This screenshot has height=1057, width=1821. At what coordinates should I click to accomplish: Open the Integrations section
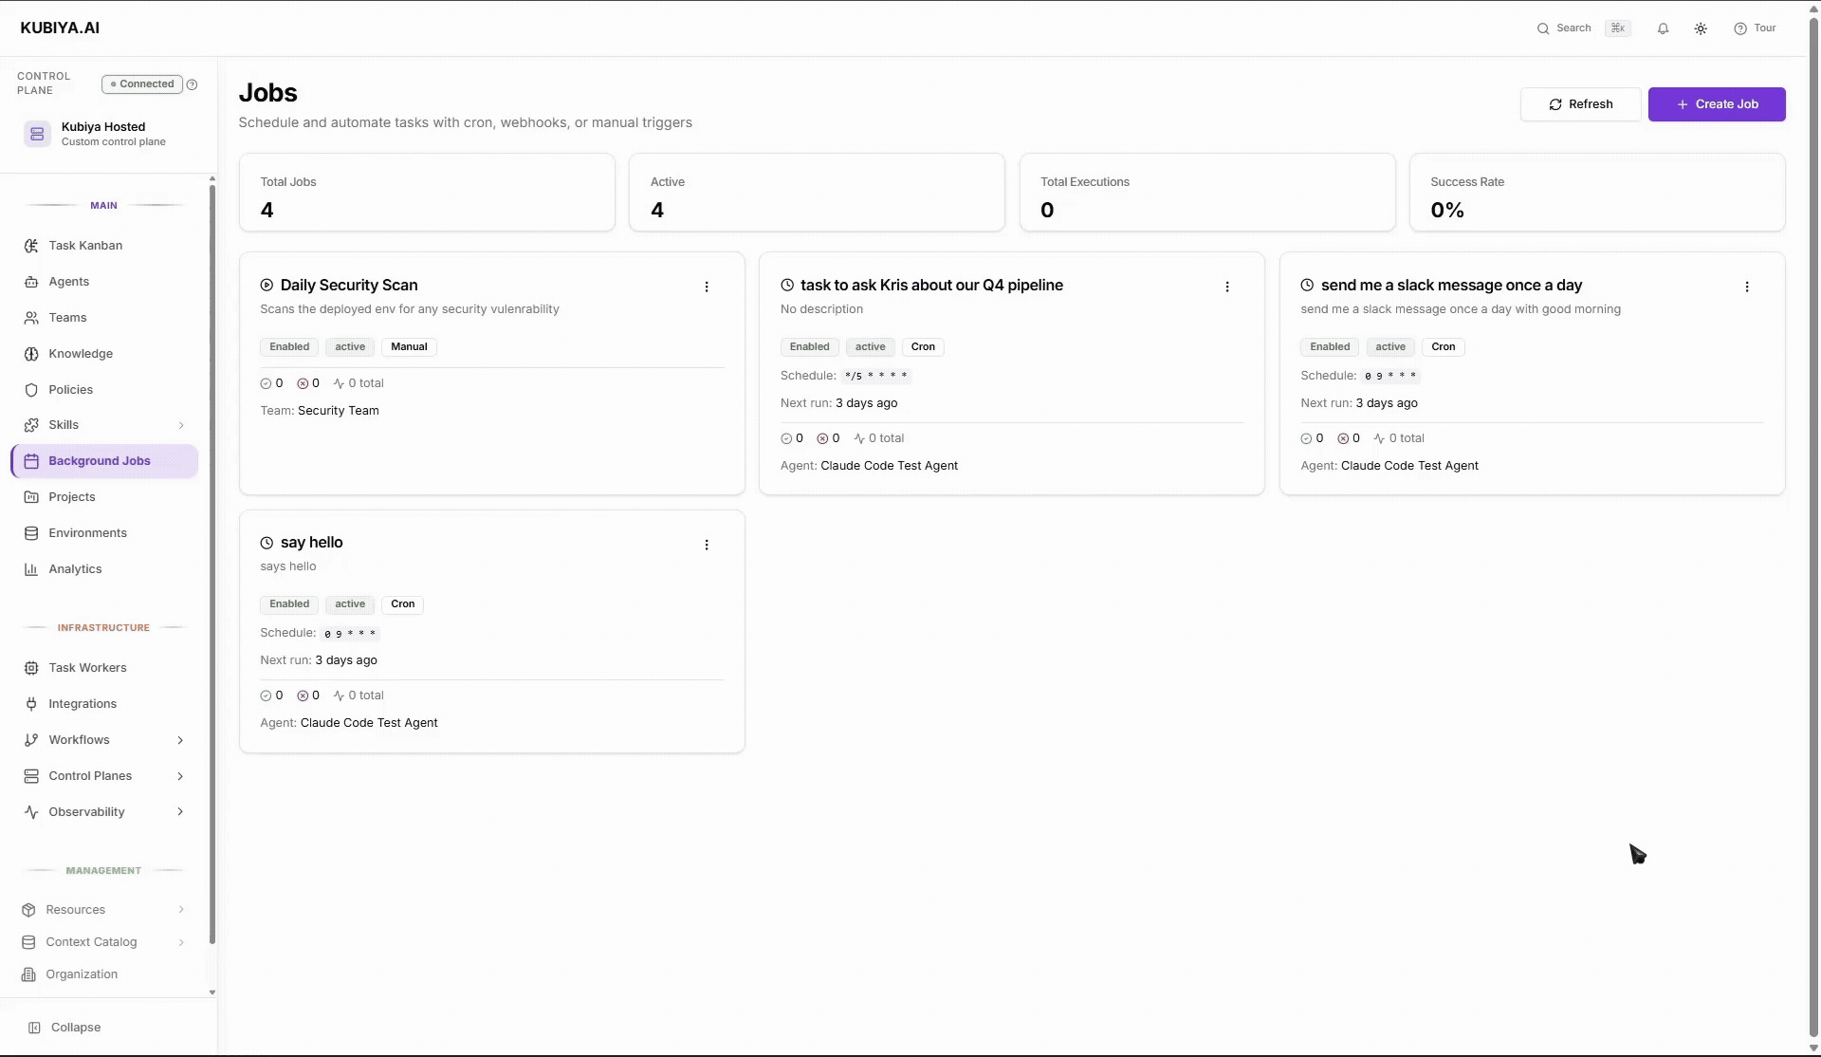pyautogui.click(x=83, y=703)
